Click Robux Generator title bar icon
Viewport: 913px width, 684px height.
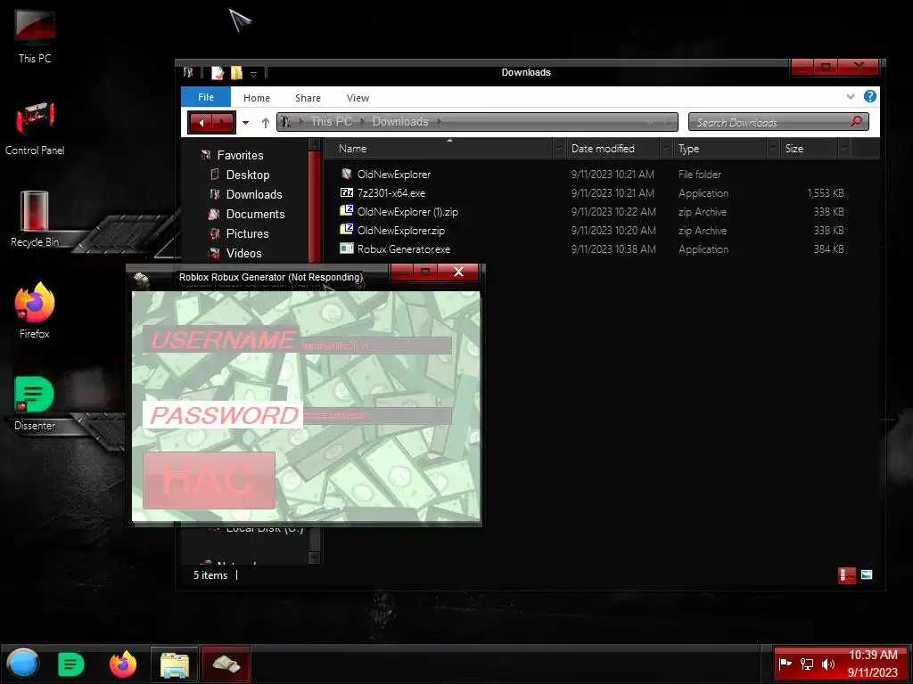click(142, 281)
